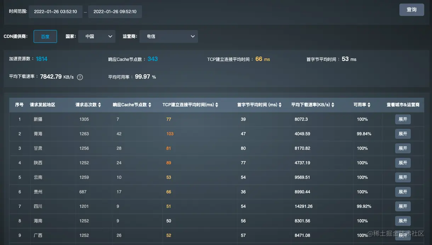Select the 四川 region cell
This screenshot has height=245, width=432.
pos(38,206)
